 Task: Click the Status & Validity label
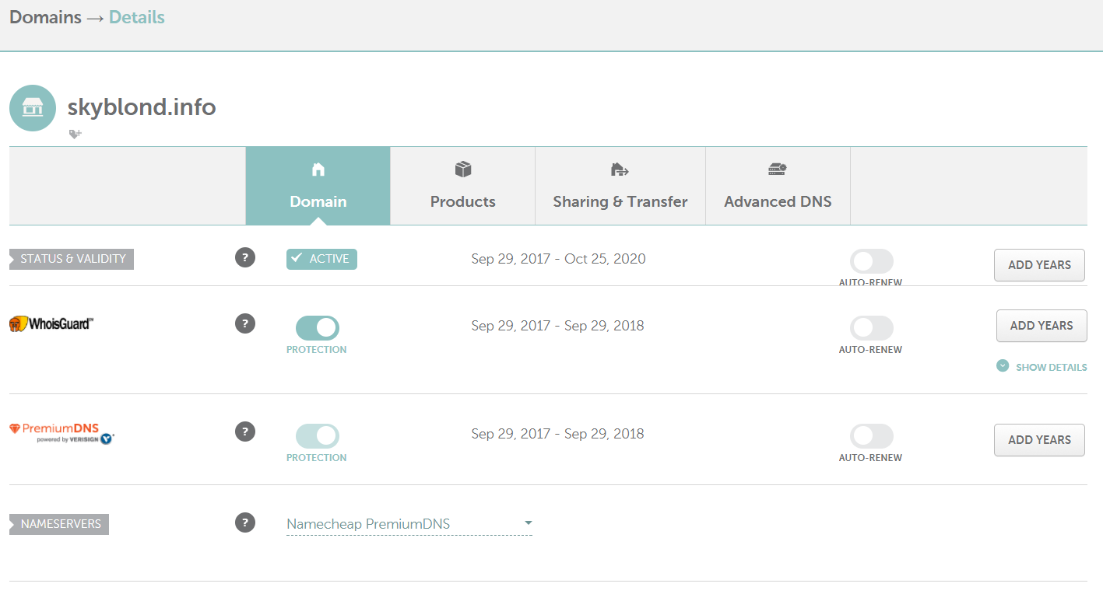click(72, 259)
